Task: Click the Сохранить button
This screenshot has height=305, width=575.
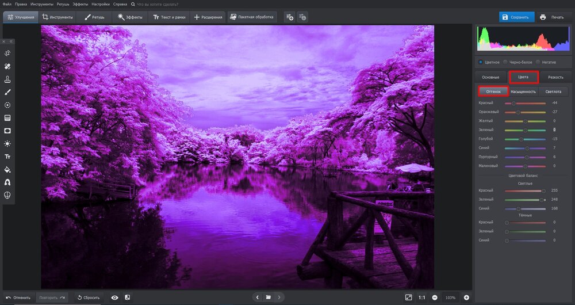Action: coord(516,17)
